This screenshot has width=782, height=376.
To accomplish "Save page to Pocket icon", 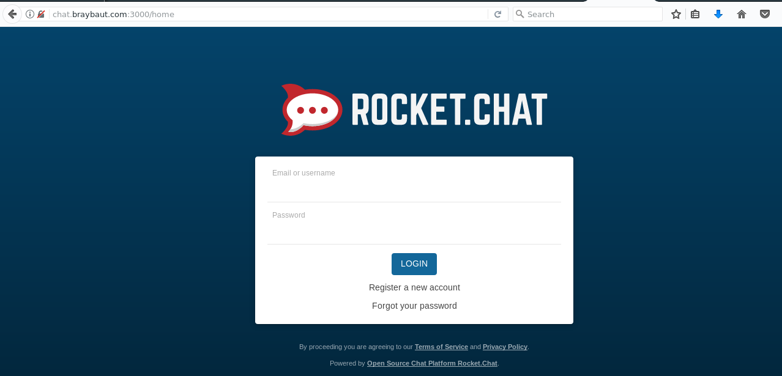I will [x=765, y=14].
